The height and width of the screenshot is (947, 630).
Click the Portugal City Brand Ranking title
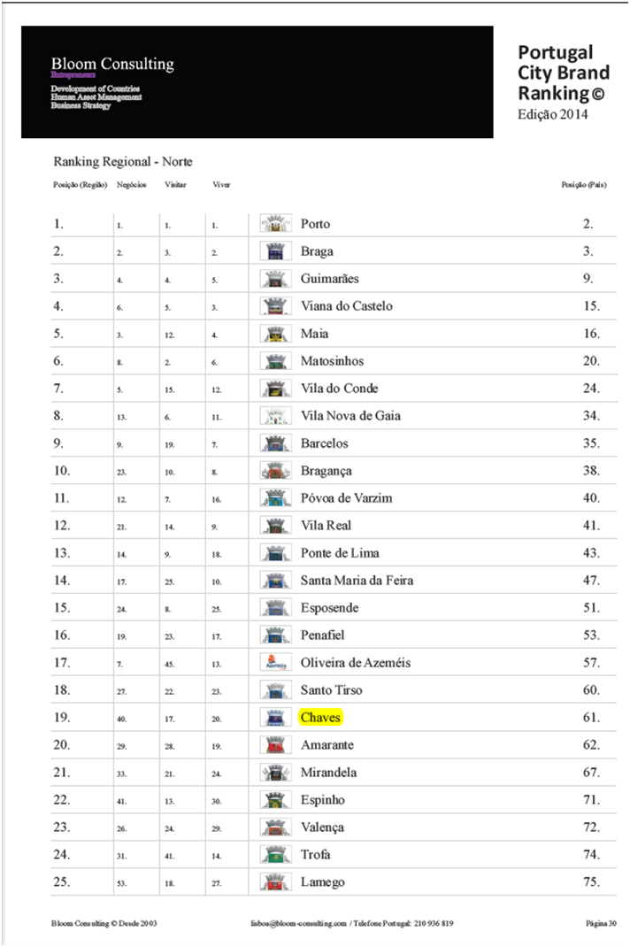(x=564, y=73)
